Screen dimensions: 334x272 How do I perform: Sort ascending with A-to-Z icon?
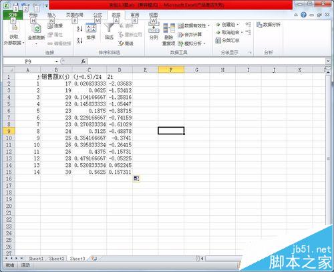tap(79, 29)
